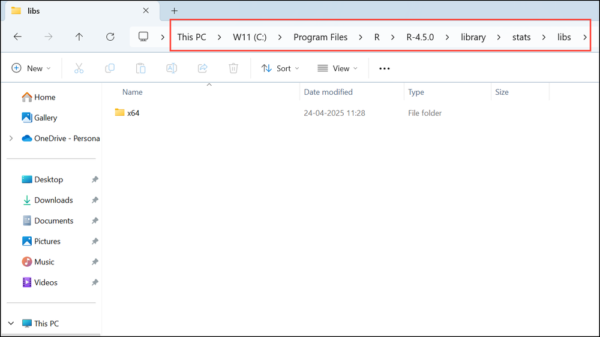600x337 pixels.
Task: Sort by Date modified column header
Action: click(x=328, y=92)
